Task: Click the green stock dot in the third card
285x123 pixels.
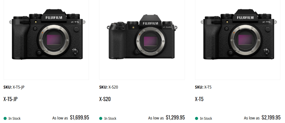Action: [197, 118]
